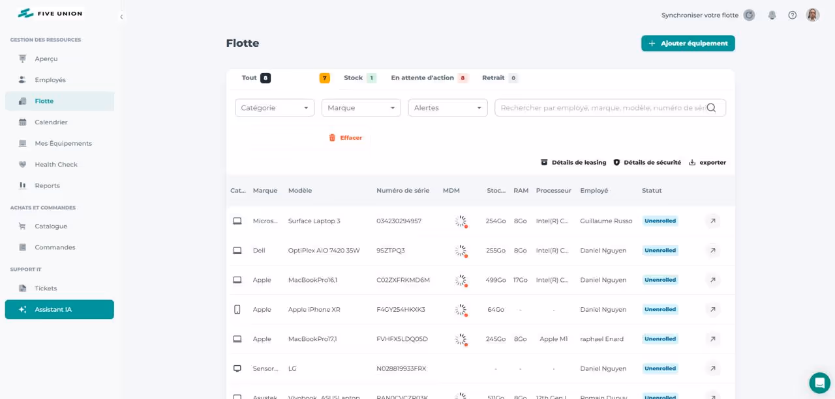The width and height of the screenshot is (835, 399).
Task: Click the MDM spinner for iPhone XR
Action: (x=461, y=310)
